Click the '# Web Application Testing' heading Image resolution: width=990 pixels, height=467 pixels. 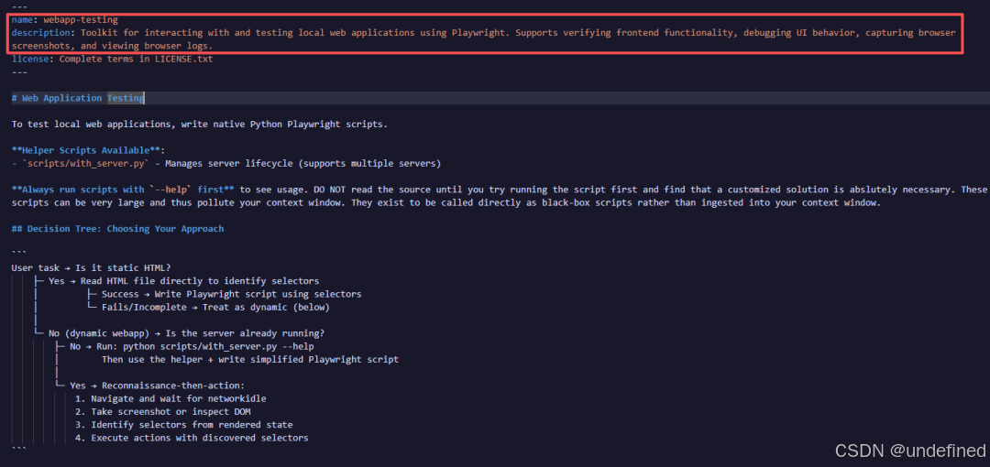click(78, 99)
